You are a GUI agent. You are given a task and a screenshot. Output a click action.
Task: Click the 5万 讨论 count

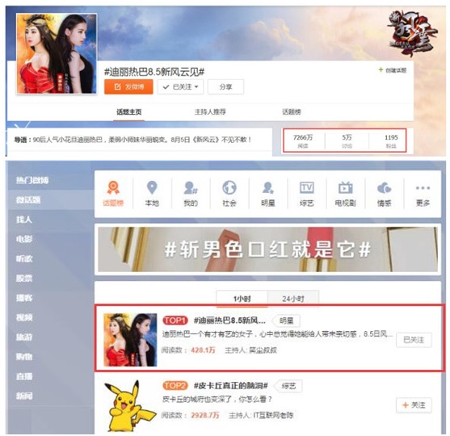pos(347,140)
